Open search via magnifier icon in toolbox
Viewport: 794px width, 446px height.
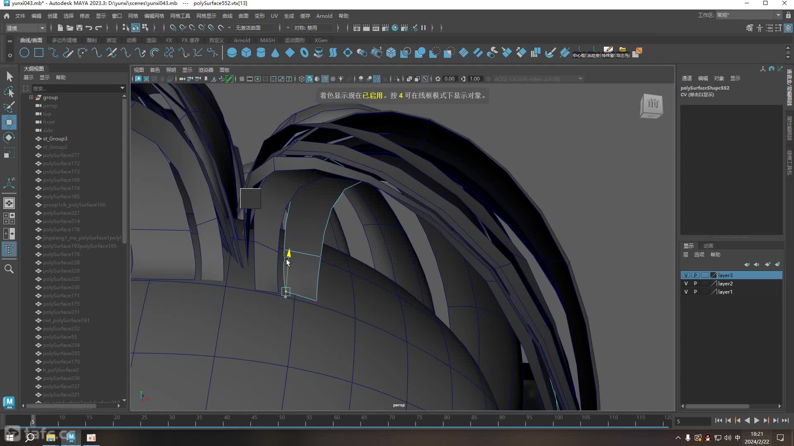tap(9, 269)
